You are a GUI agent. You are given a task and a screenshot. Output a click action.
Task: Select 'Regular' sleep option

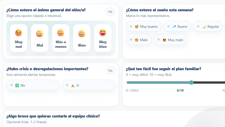pos(208,26)
